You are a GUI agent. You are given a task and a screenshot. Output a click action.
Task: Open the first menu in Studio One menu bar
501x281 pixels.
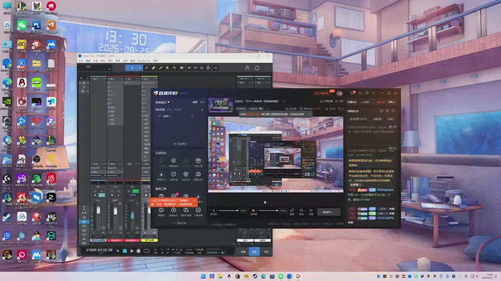pos(81,61)
